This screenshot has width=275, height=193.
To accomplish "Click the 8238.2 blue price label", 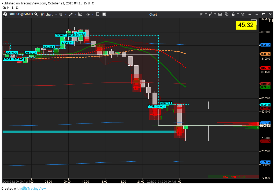I will click(x=265, y=45).
